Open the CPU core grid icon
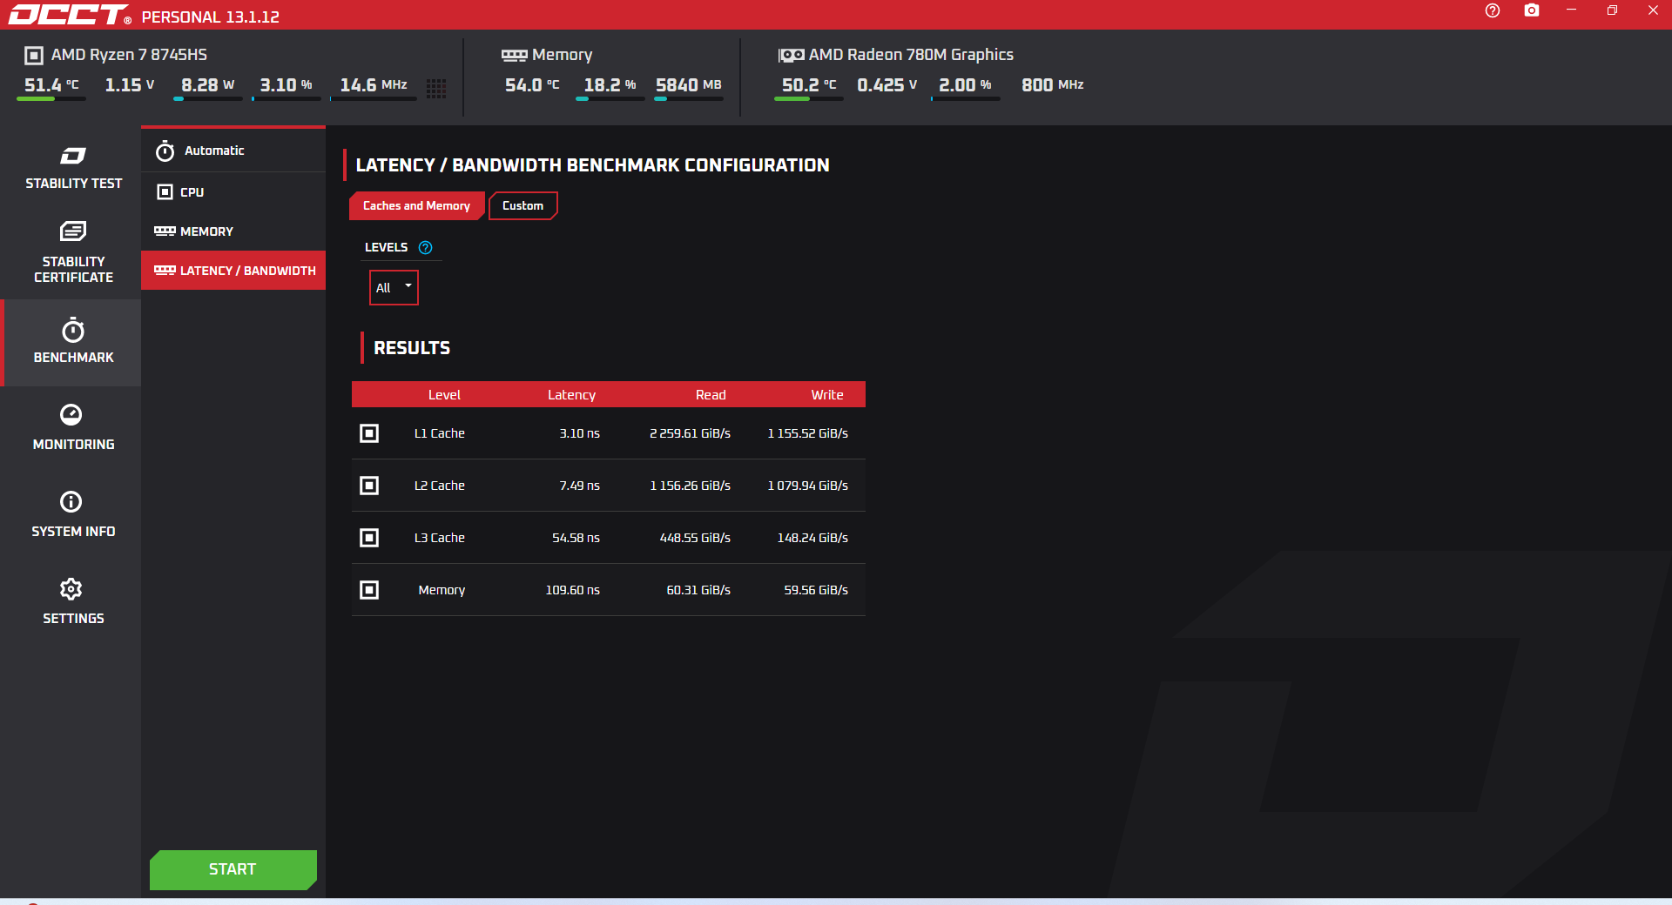 436,89
